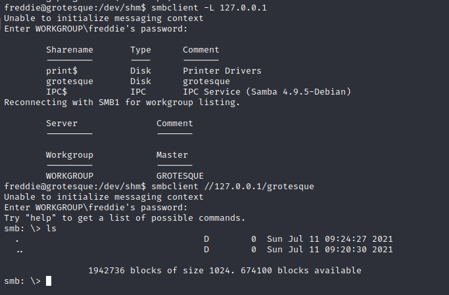
Task: Click the "Server" column header
Action: 62,124
